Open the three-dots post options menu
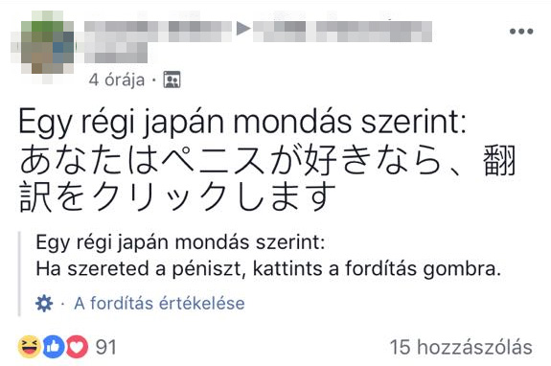This screenshot has height=366, width=551. point(521,32)
